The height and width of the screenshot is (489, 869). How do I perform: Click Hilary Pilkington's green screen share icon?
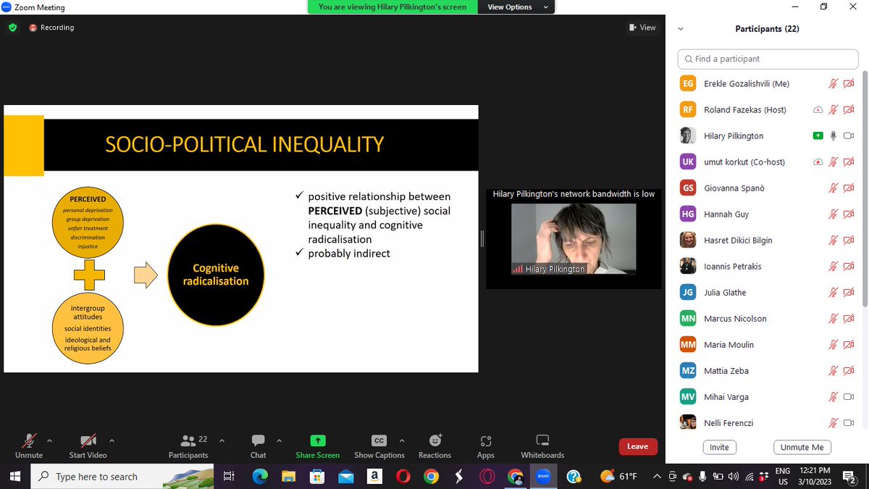coord(818,135)
